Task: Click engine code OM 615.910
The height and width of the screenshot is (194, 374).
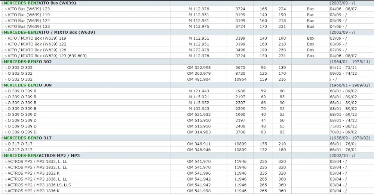Action: tap(199, 120)
